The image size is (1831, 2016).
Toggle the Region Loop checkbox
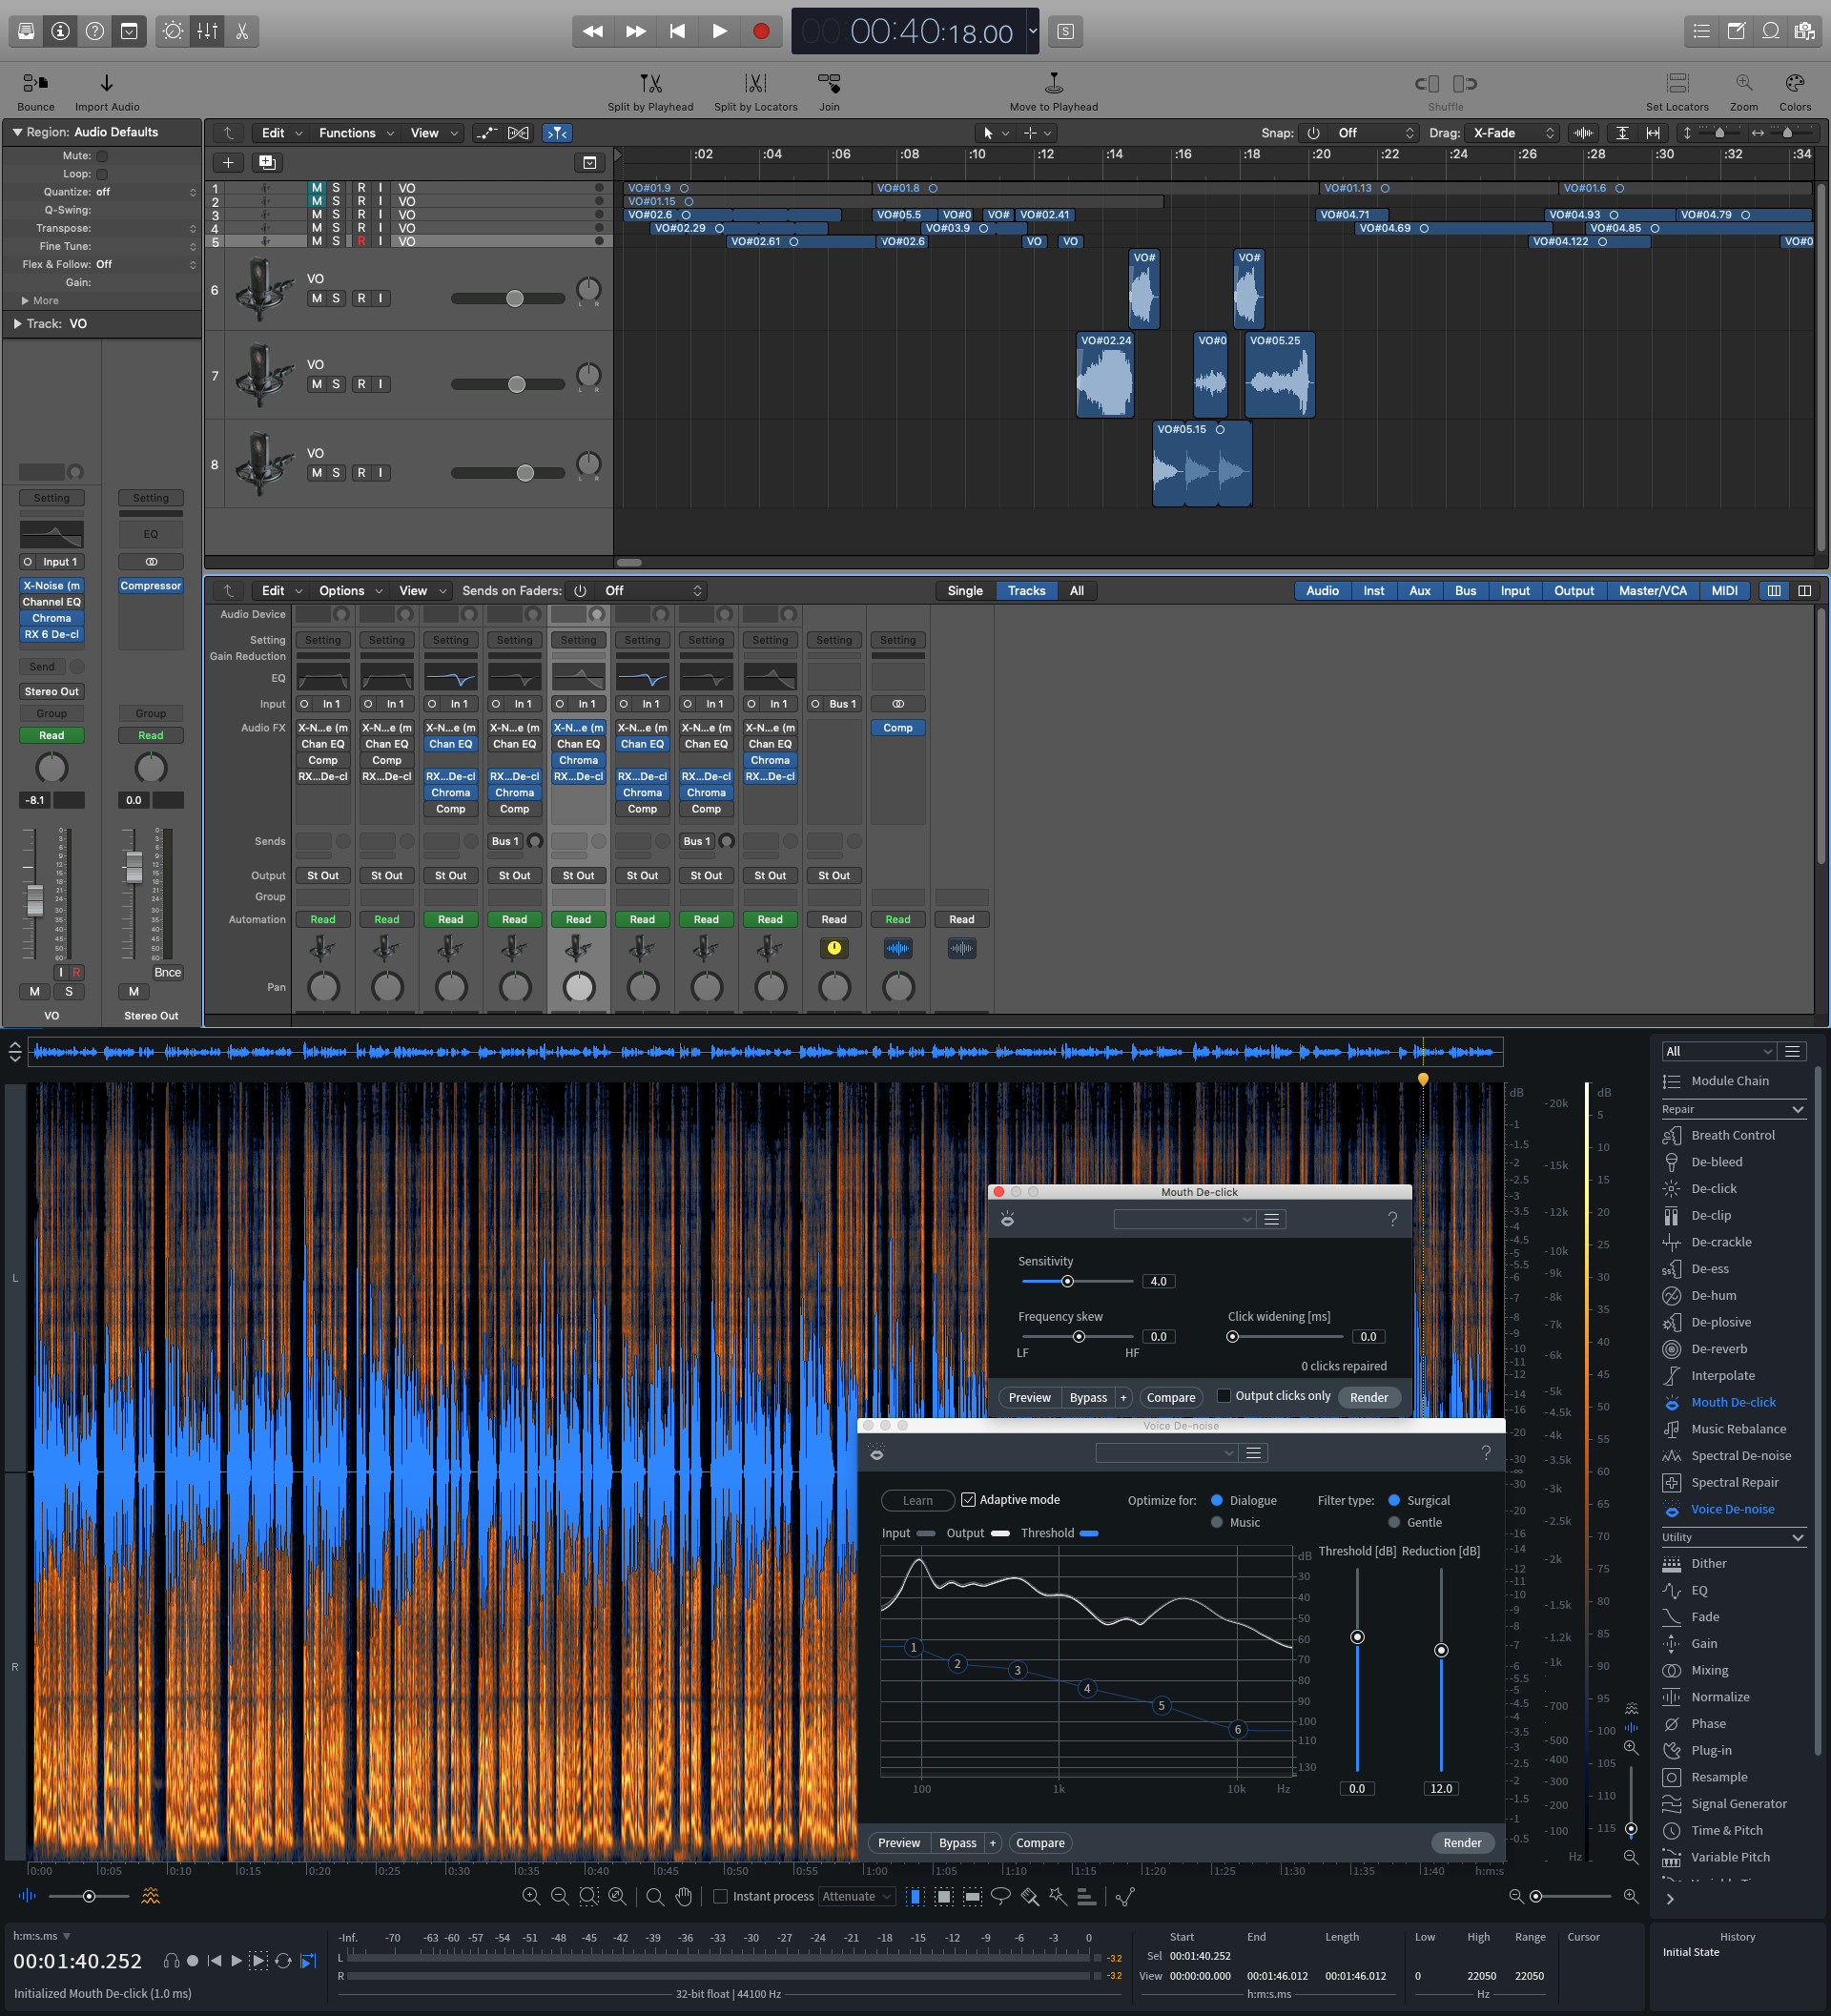pos(102,174)
